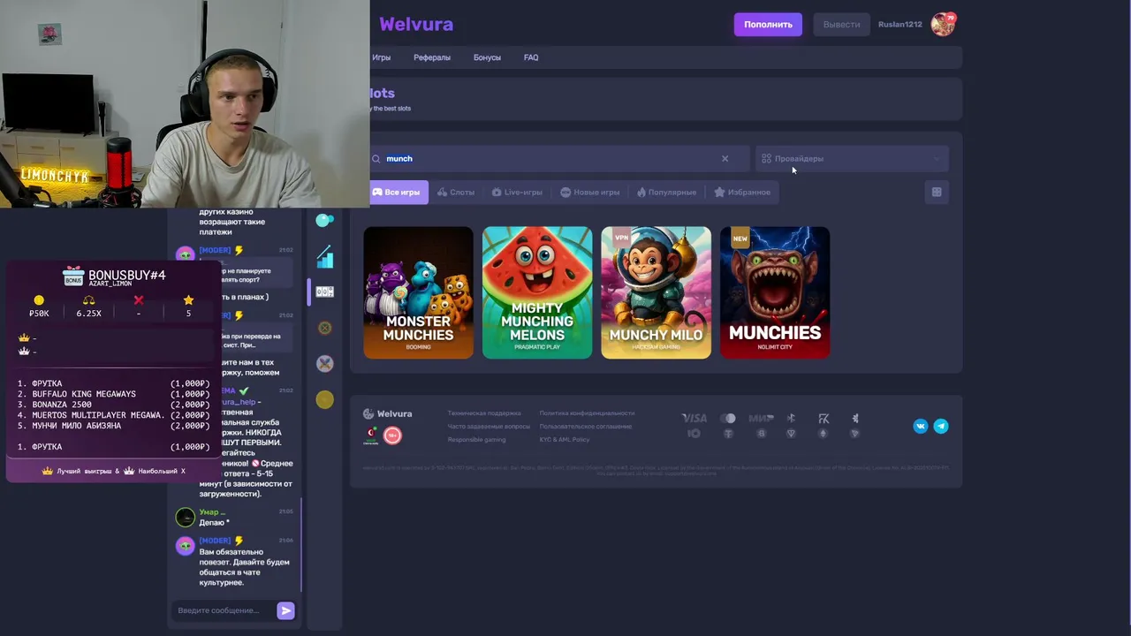Click the Welvura footer logo
This screenshot has height=636, width=1131.
coord(388,413)
